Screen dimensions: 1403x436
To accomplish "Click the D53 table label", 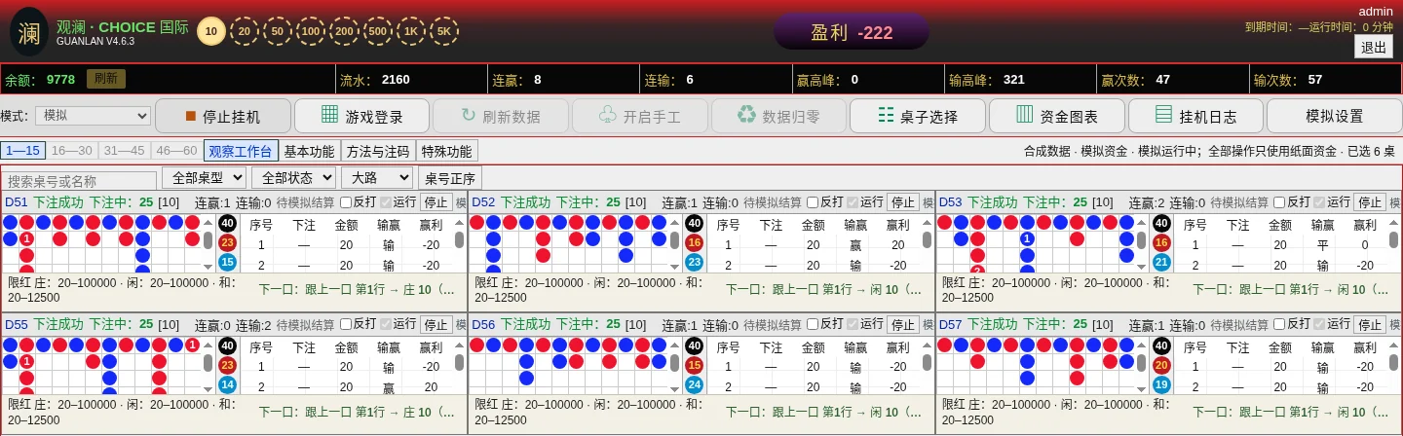I will point(950,202).
